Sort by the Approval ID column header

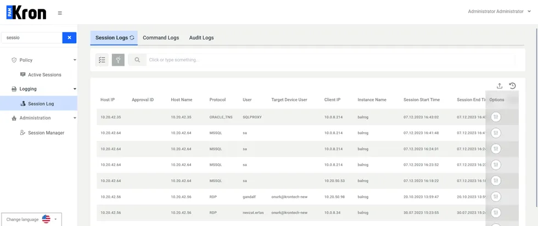[x=143, y=100]
